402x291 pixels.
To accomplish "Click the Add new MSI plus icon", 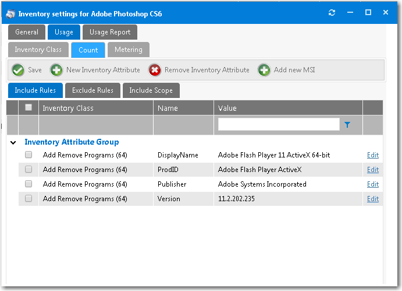I will click(x=264, y=70).
